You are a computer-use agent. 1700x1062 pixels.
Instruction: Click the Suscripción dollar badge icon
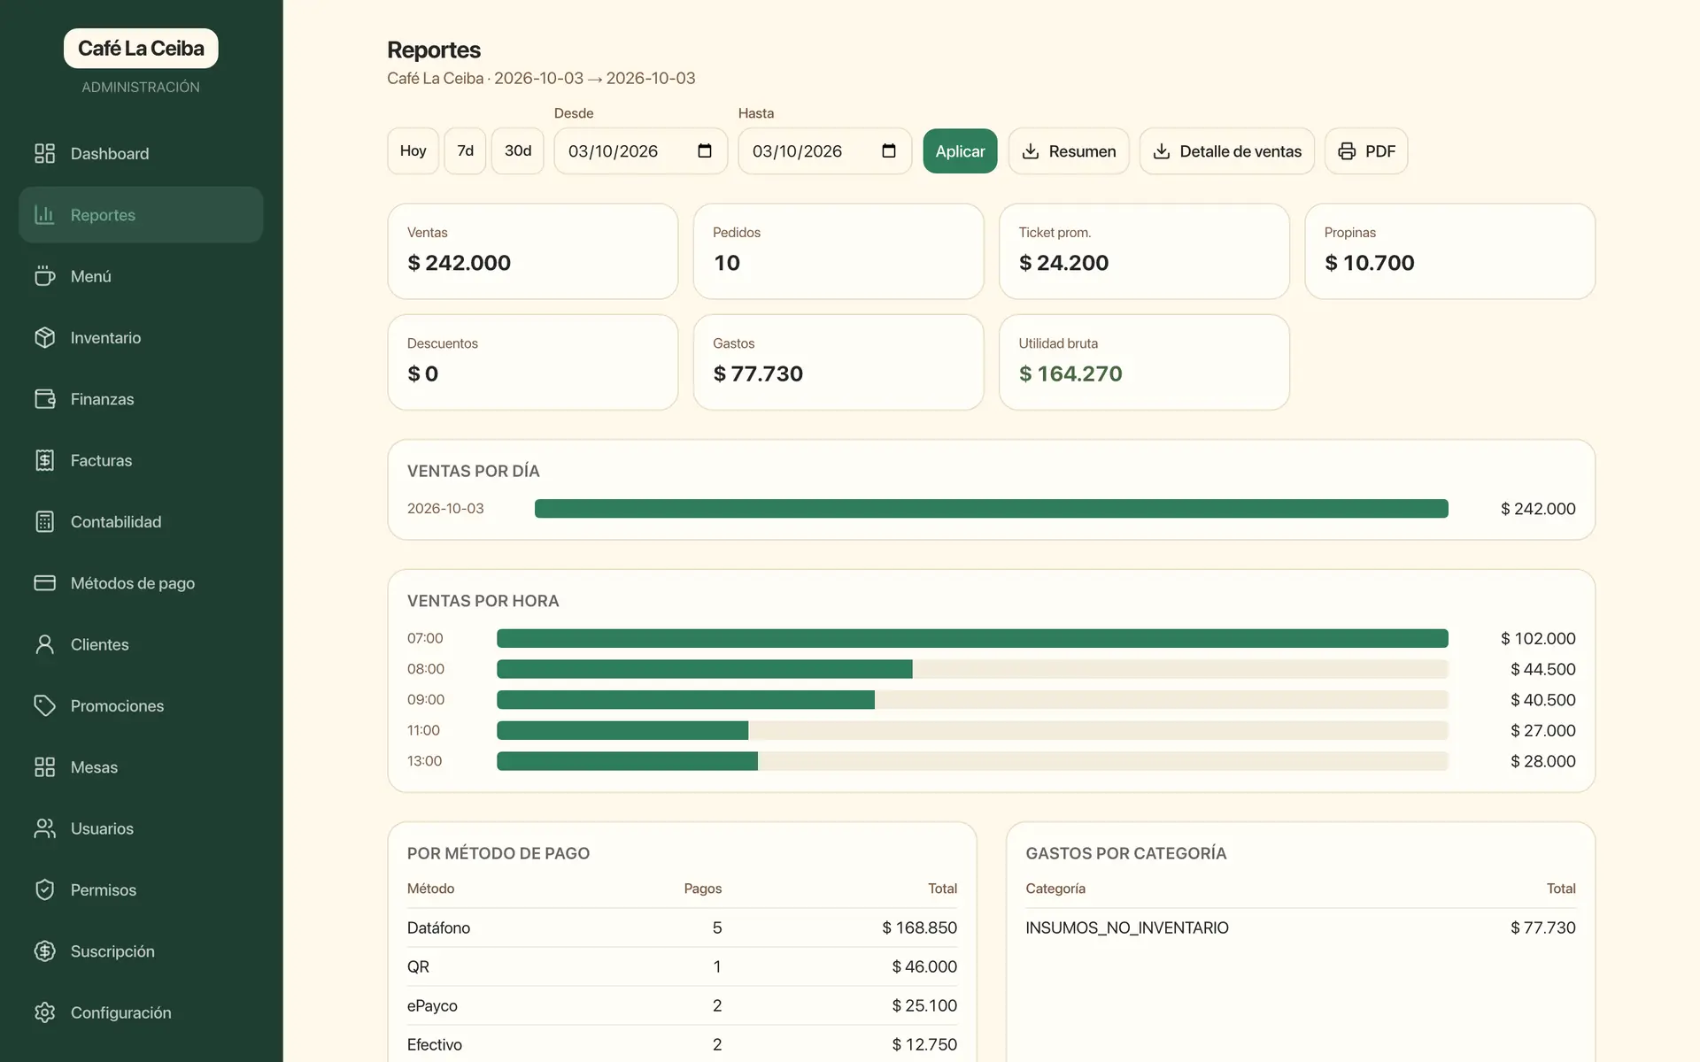point(44,951)
